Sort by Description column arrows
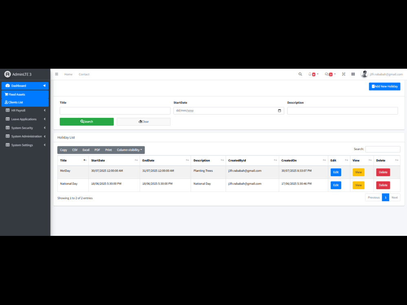Image resolution: width=407 pixels, height=305 pixels. click(222, 160)
